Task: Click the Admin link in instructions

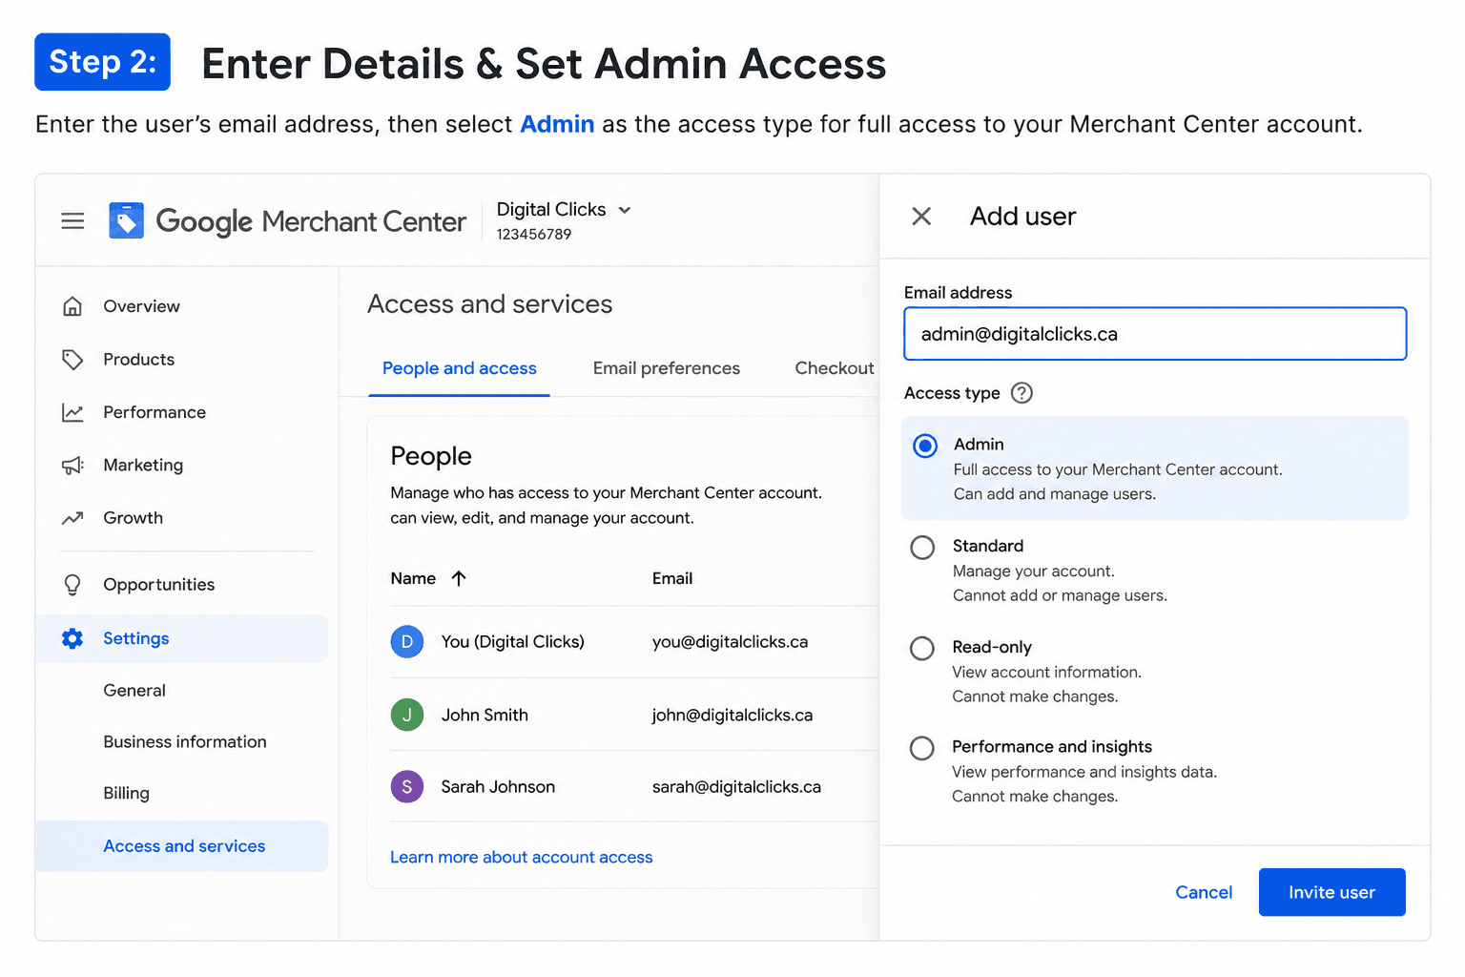Action: (557, 124)
